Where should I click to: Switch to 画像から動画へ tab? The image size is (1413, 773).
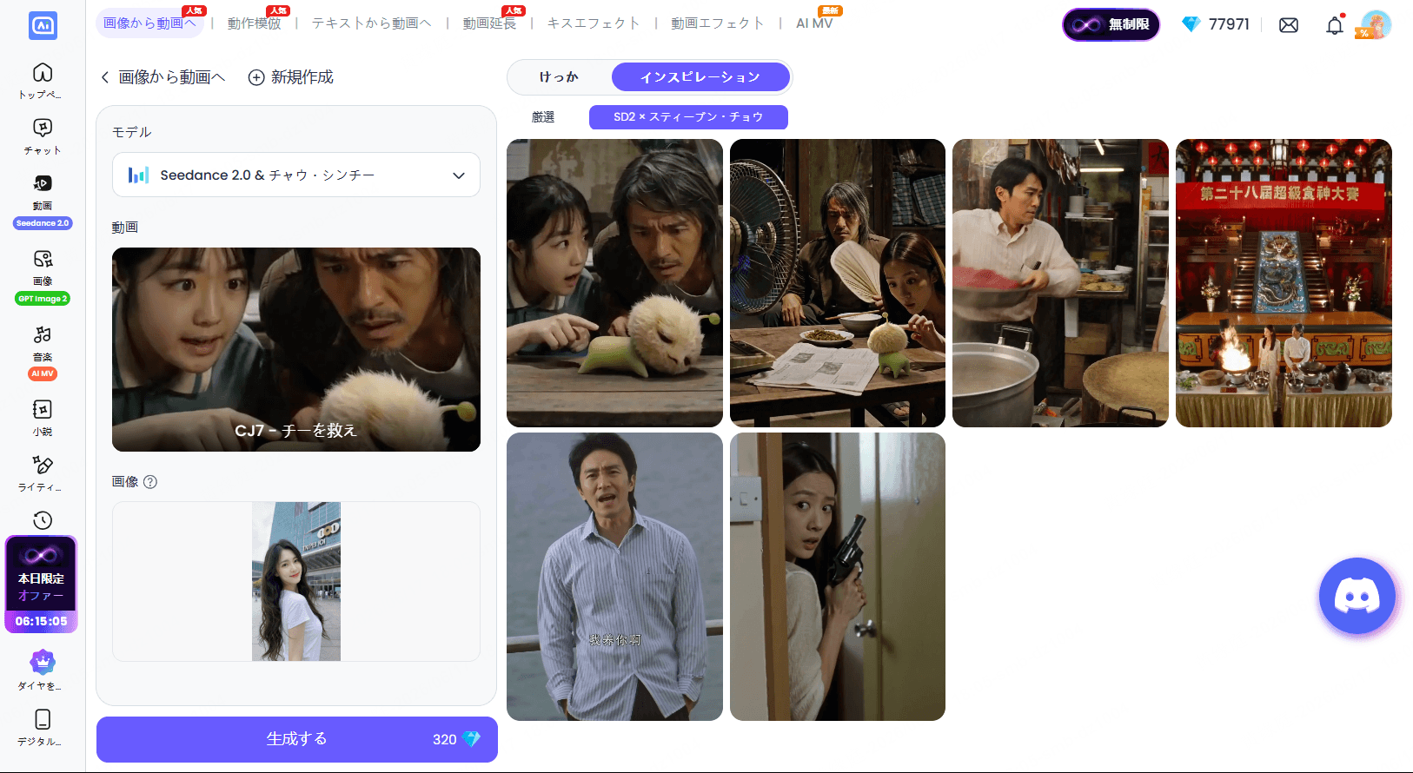149,23
